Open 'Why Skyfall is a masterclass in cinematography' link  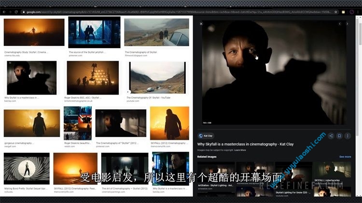click(245, 144)
